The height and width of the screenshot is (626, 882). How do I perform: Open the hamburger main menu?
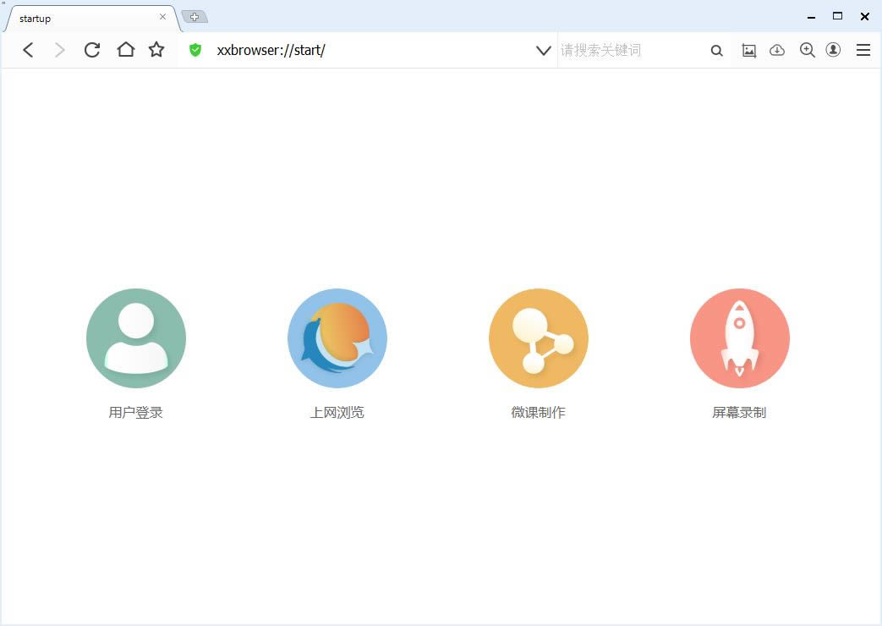coord(863,50)
